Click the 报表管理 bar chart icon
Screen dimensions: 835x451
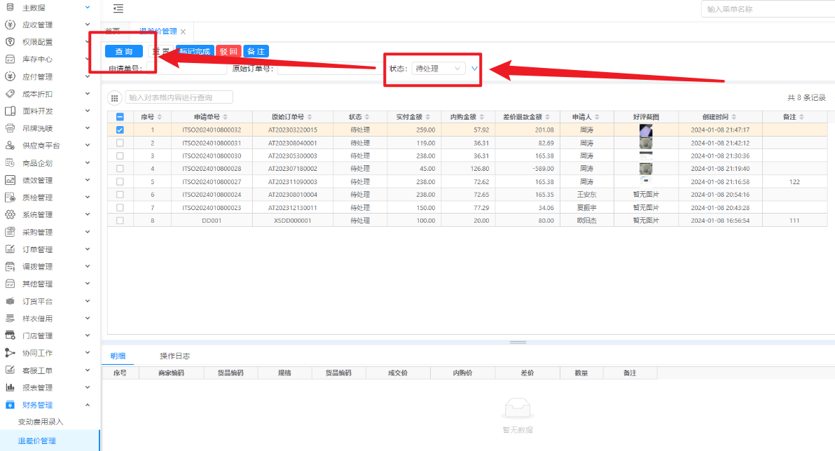[10, 387]
